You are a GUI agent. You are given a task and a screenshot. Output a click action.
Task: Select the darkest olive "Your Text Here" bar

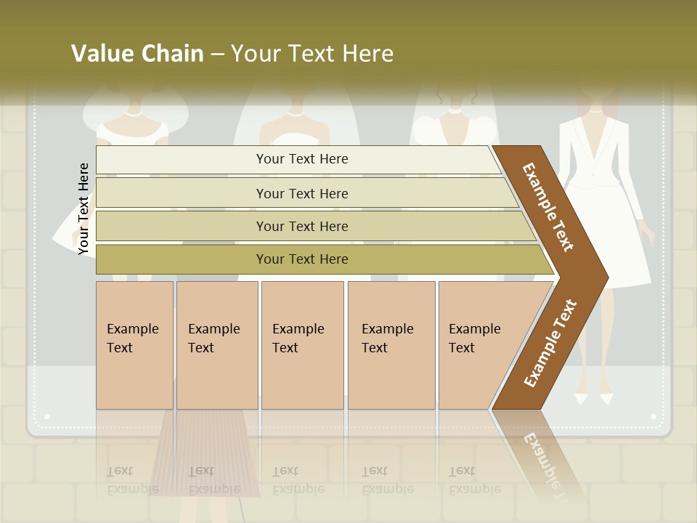click(301, 259)
